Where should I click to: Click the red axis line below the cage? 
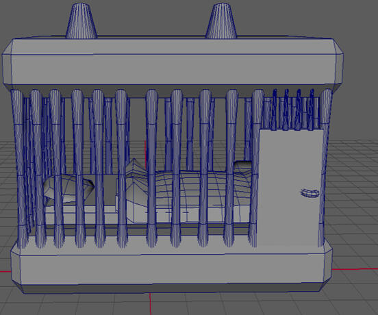click(x=150, y=303)
